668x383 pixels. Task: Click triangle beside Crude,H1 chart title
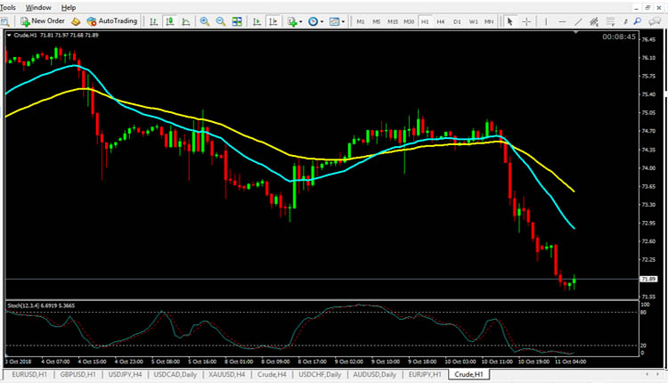click(x=9, y=36)
